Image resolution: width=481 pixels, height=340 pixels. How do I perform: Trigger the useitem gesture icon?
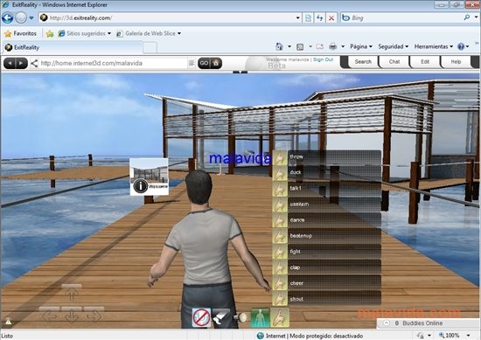[280, 205]
